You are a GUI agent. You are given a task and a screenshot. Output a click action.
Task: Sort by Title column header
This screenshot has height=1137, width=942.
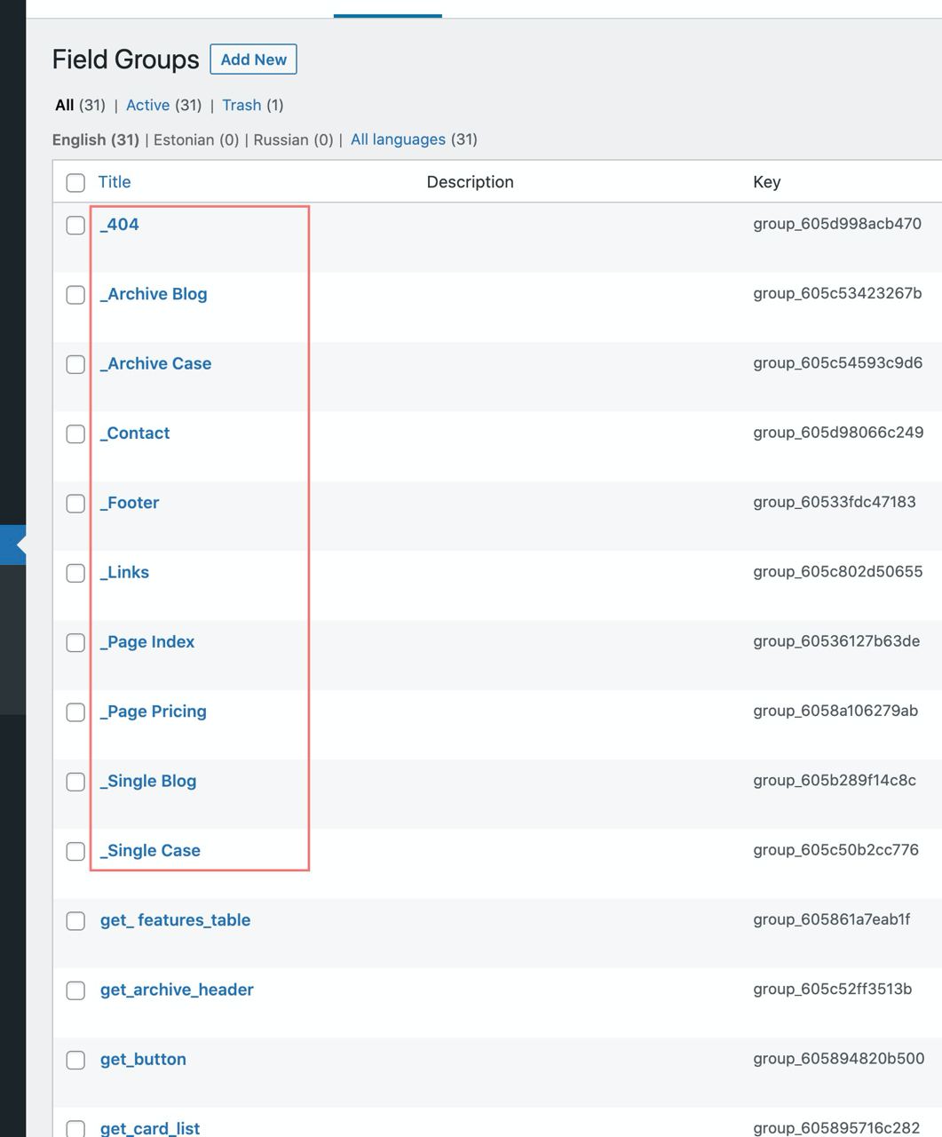tap(114, 182)
